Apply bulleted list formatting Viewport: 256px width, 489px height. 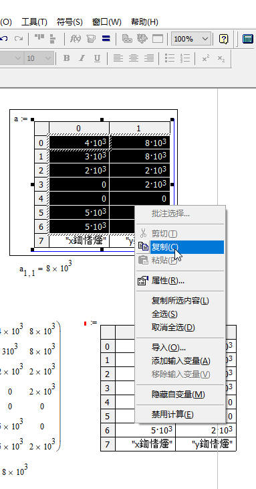tap(170, 58)
